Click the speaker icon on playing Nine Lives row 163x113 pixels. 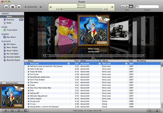point(26,64)
